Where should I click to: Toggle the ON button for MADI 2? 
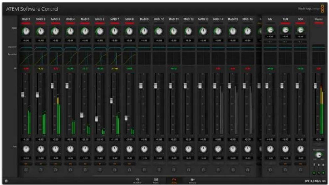click(x=41, y=164)
